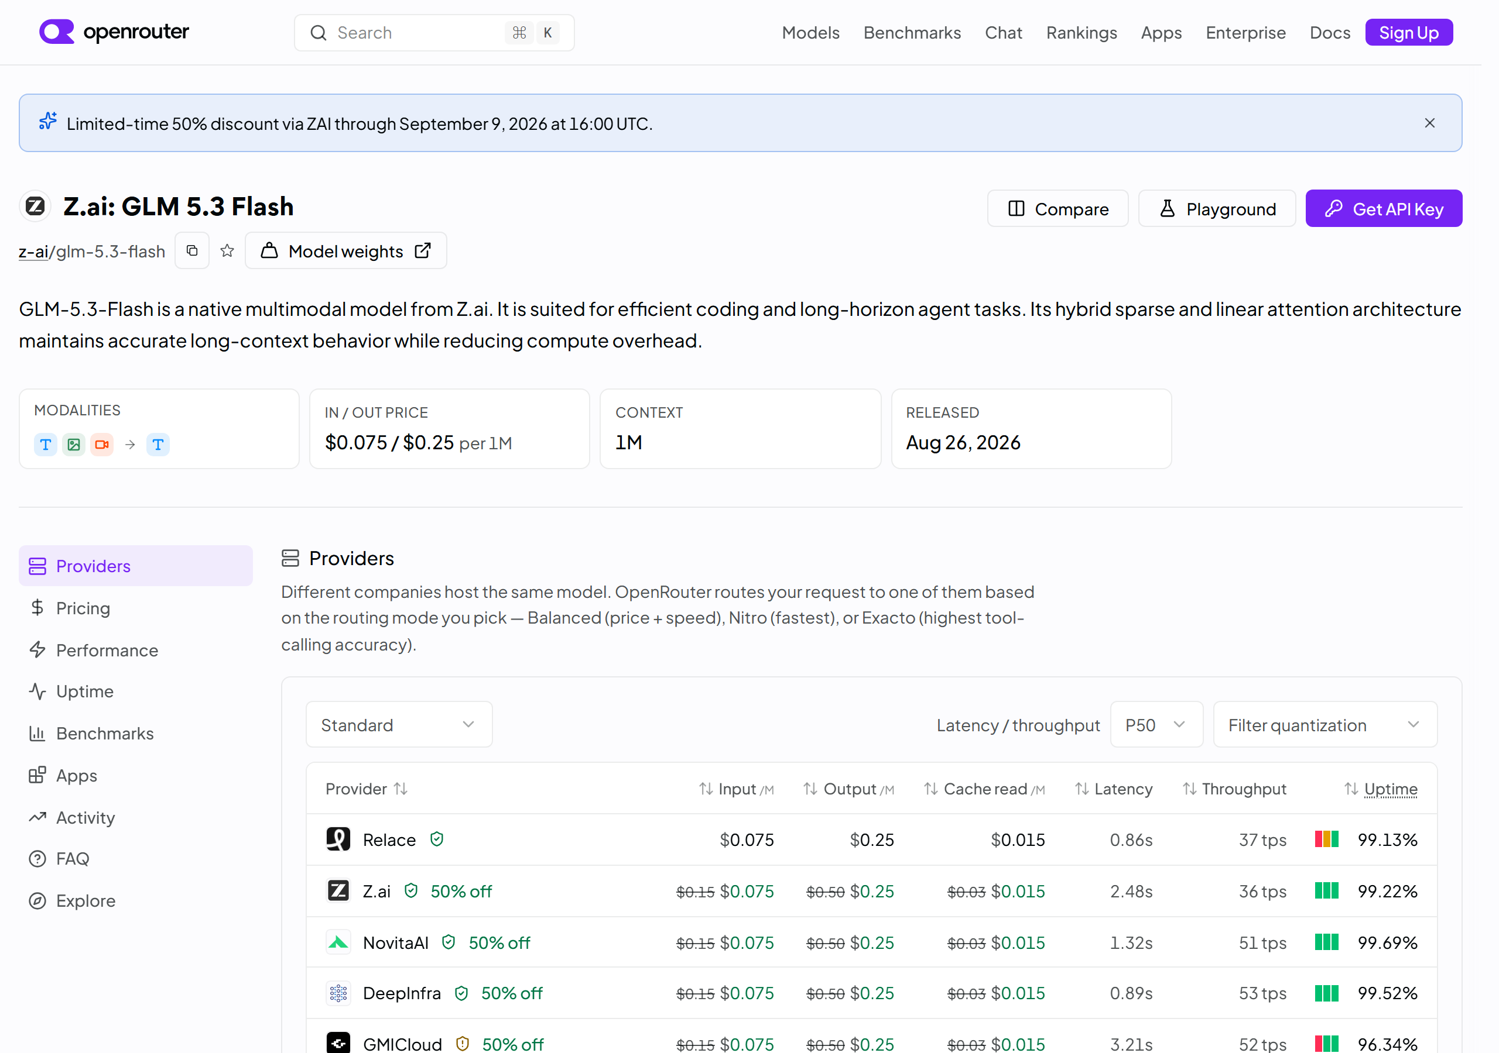Click the Get API Key button

1384,209
